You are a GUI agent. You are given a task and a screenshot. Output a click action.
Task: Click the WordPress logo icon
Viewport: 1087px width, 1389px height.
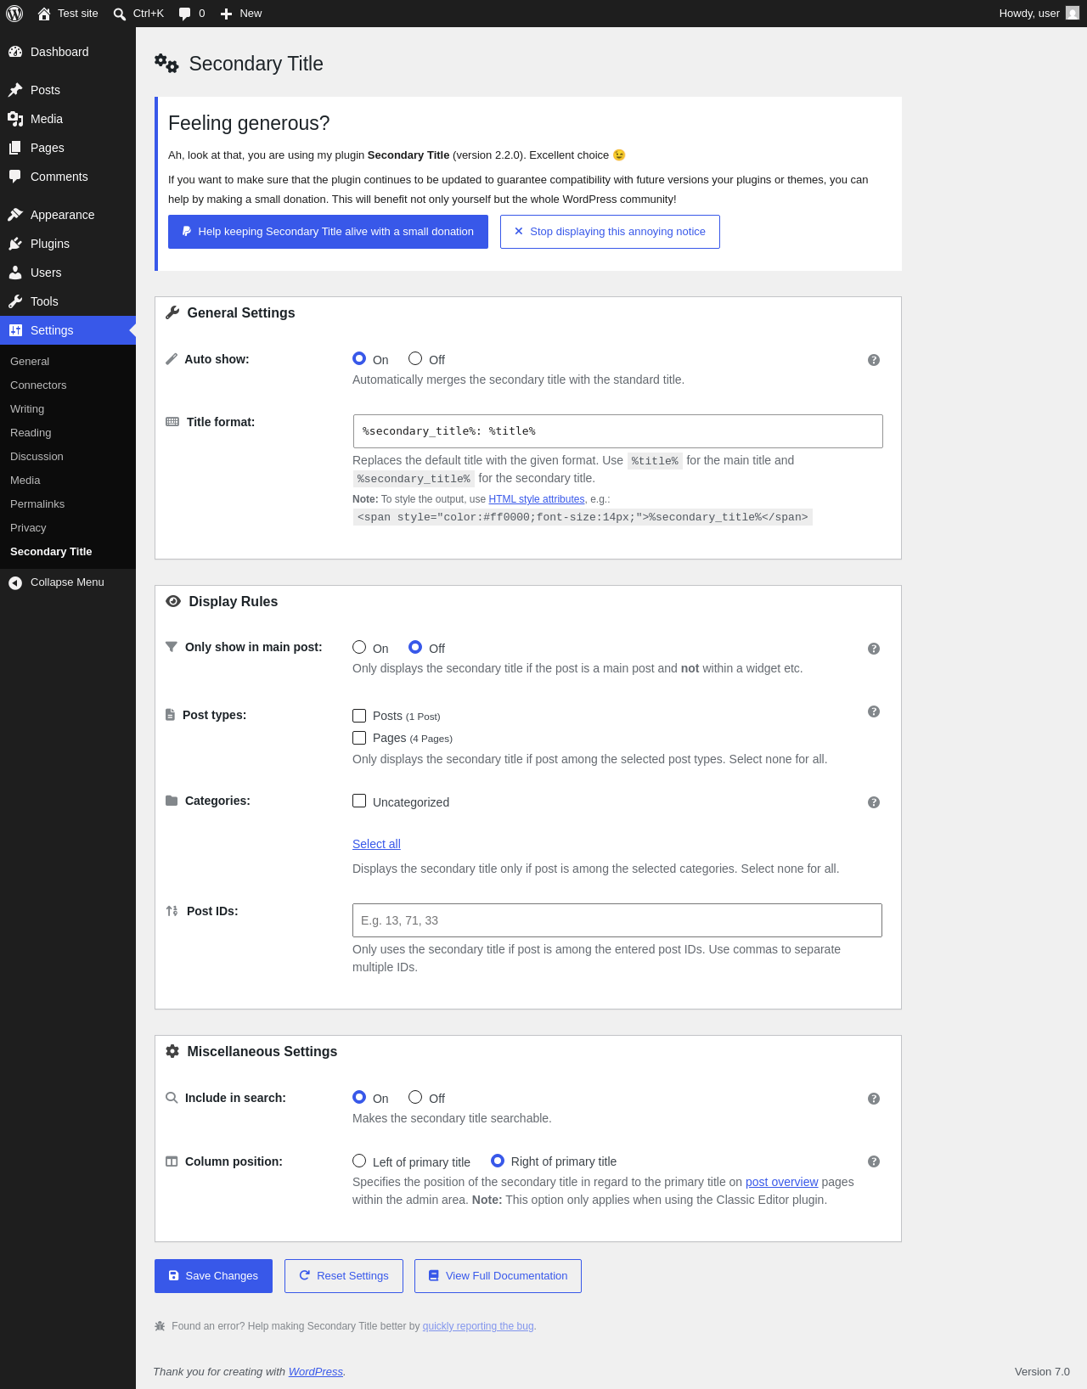(14, 14)
